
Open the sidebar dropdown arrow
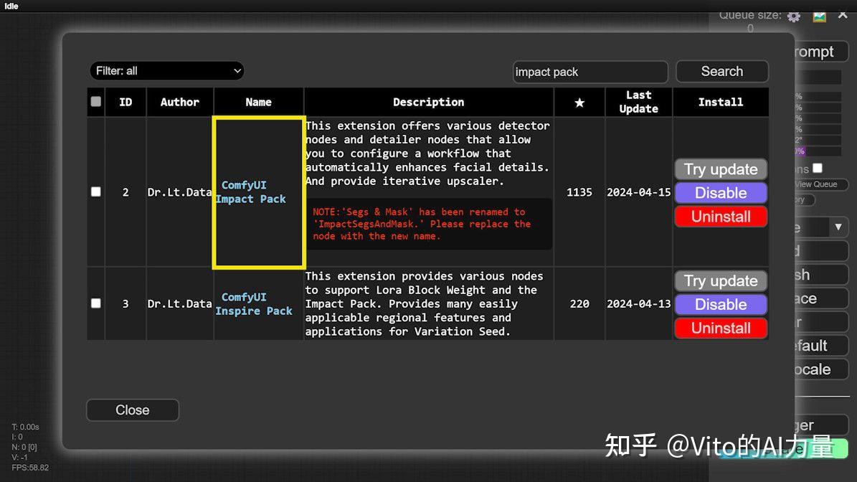(x=838, y=227)
